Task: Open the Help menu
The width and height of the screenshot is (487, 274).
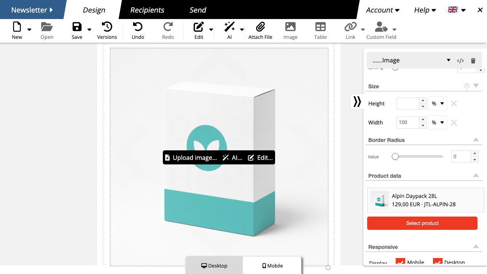Action: 425,10
